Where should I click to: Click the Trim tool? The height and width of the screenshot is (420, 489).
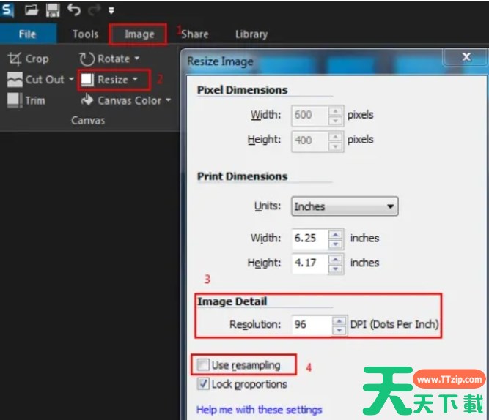[26, 100]
